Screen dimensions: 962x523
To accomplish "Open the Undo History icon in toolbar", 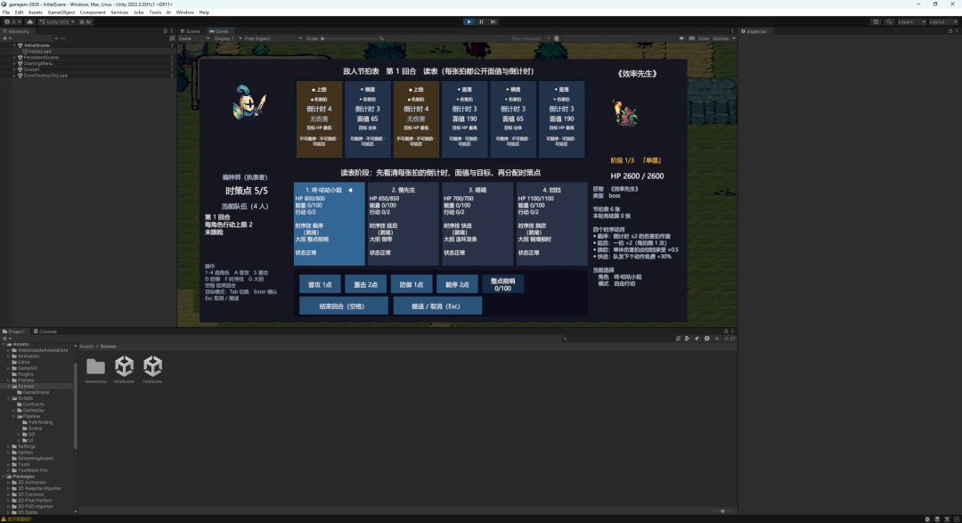I will coord(876,21).
